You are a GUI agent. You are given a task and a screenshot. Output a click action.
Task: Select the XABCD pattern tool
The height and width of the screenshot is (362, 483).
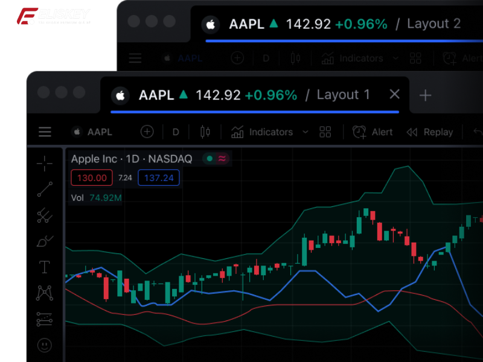pyautogui.click(x=44, y=293)
